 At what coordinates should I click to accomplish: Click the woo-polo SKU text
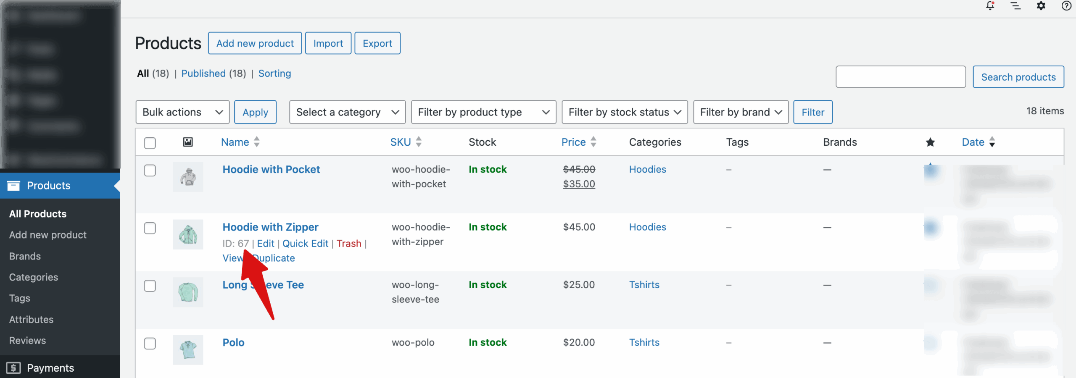point(413,342)
